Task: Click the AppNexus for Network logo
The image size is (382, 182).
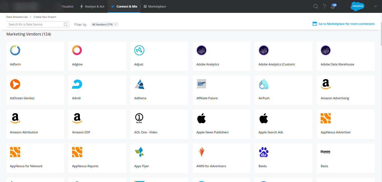Action: coord(15,152)
